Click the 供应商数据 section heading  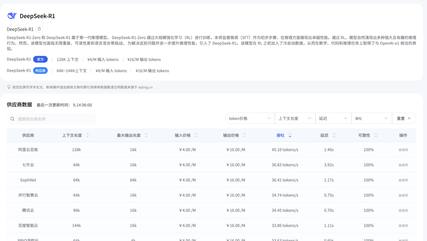coord(19,105)
